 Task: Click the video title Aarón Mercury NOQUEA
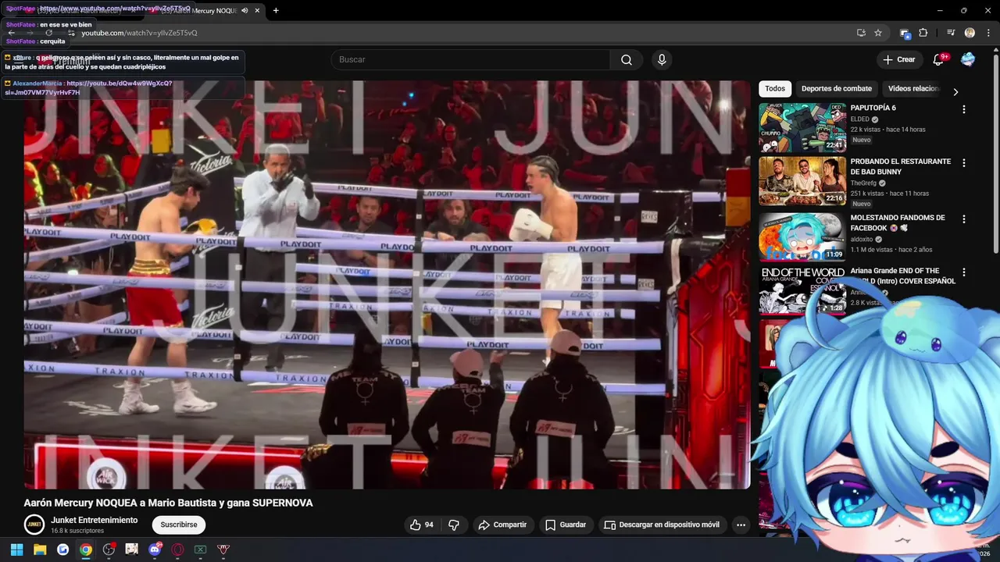pyautogui.click(x=168, y=503)
